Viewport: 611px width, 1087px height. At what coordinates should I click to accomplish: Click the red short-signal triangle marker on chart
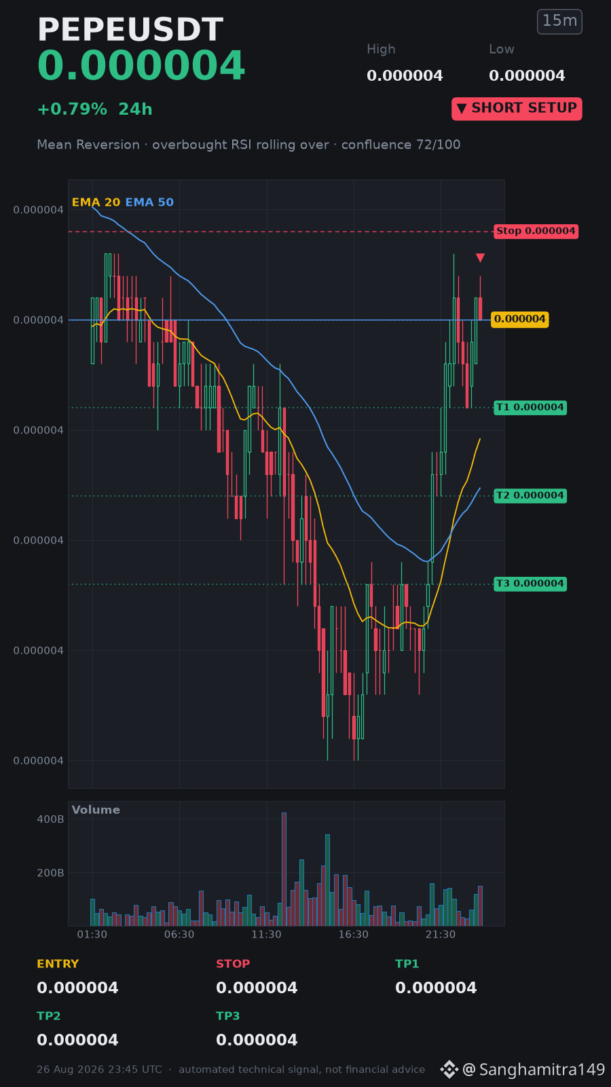click(x=480, y=257)
